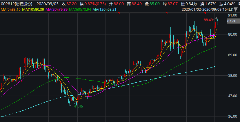Click the 58.00 price axis label
The image size is (240, 122).
coord(232,76)
